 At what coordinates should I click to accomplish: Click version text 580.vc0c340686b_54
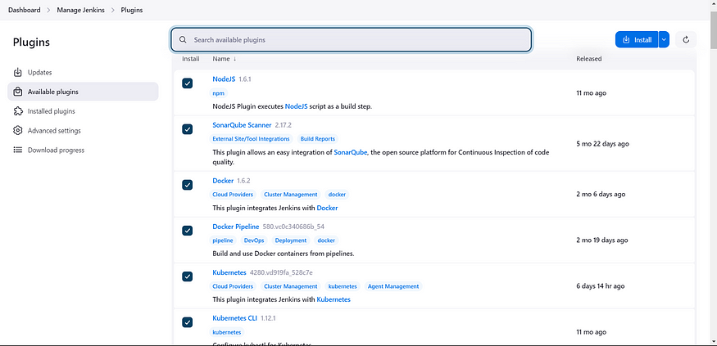pyautogui.click(x=293, y=227)
